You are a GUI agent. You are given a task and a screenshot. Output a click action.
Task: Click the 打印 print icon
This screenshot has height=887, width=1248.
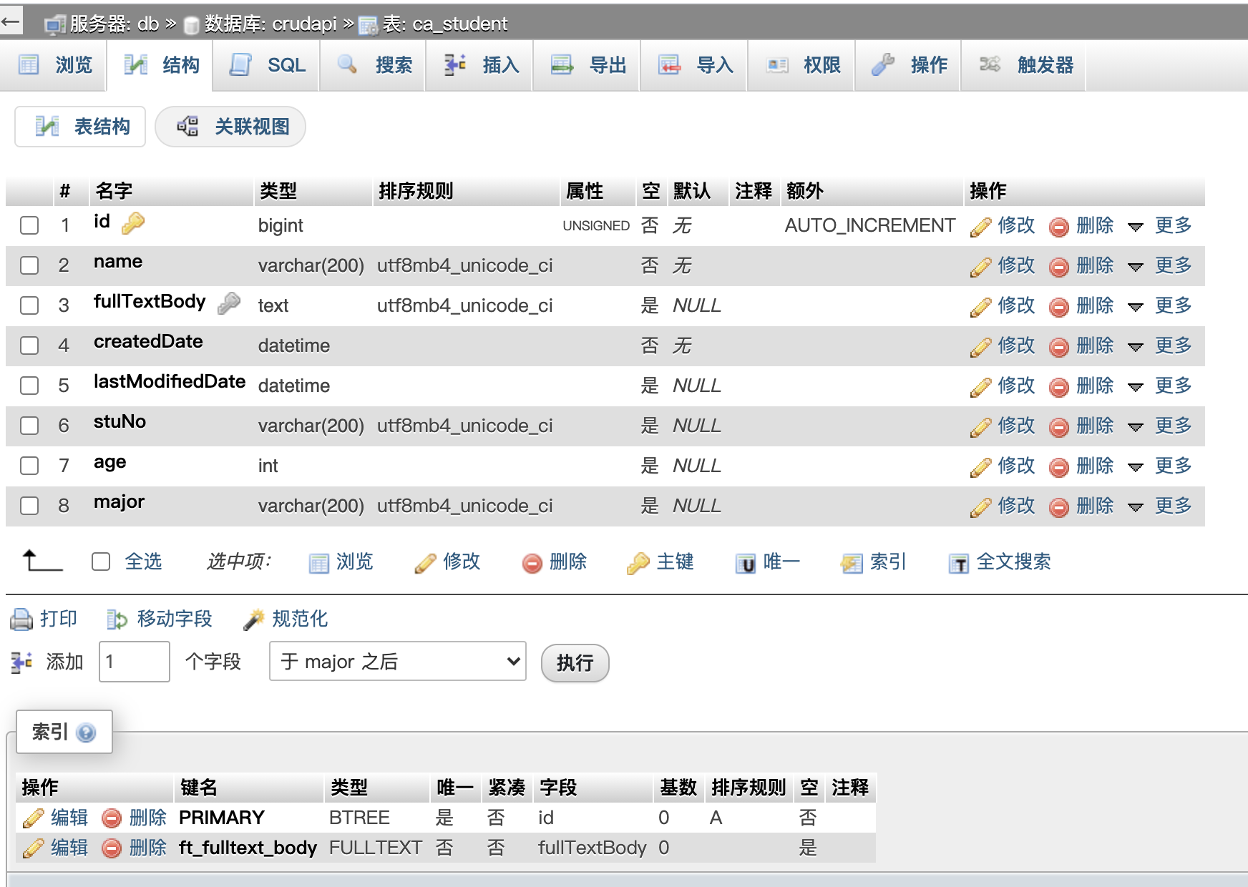(x=22, y=619)
